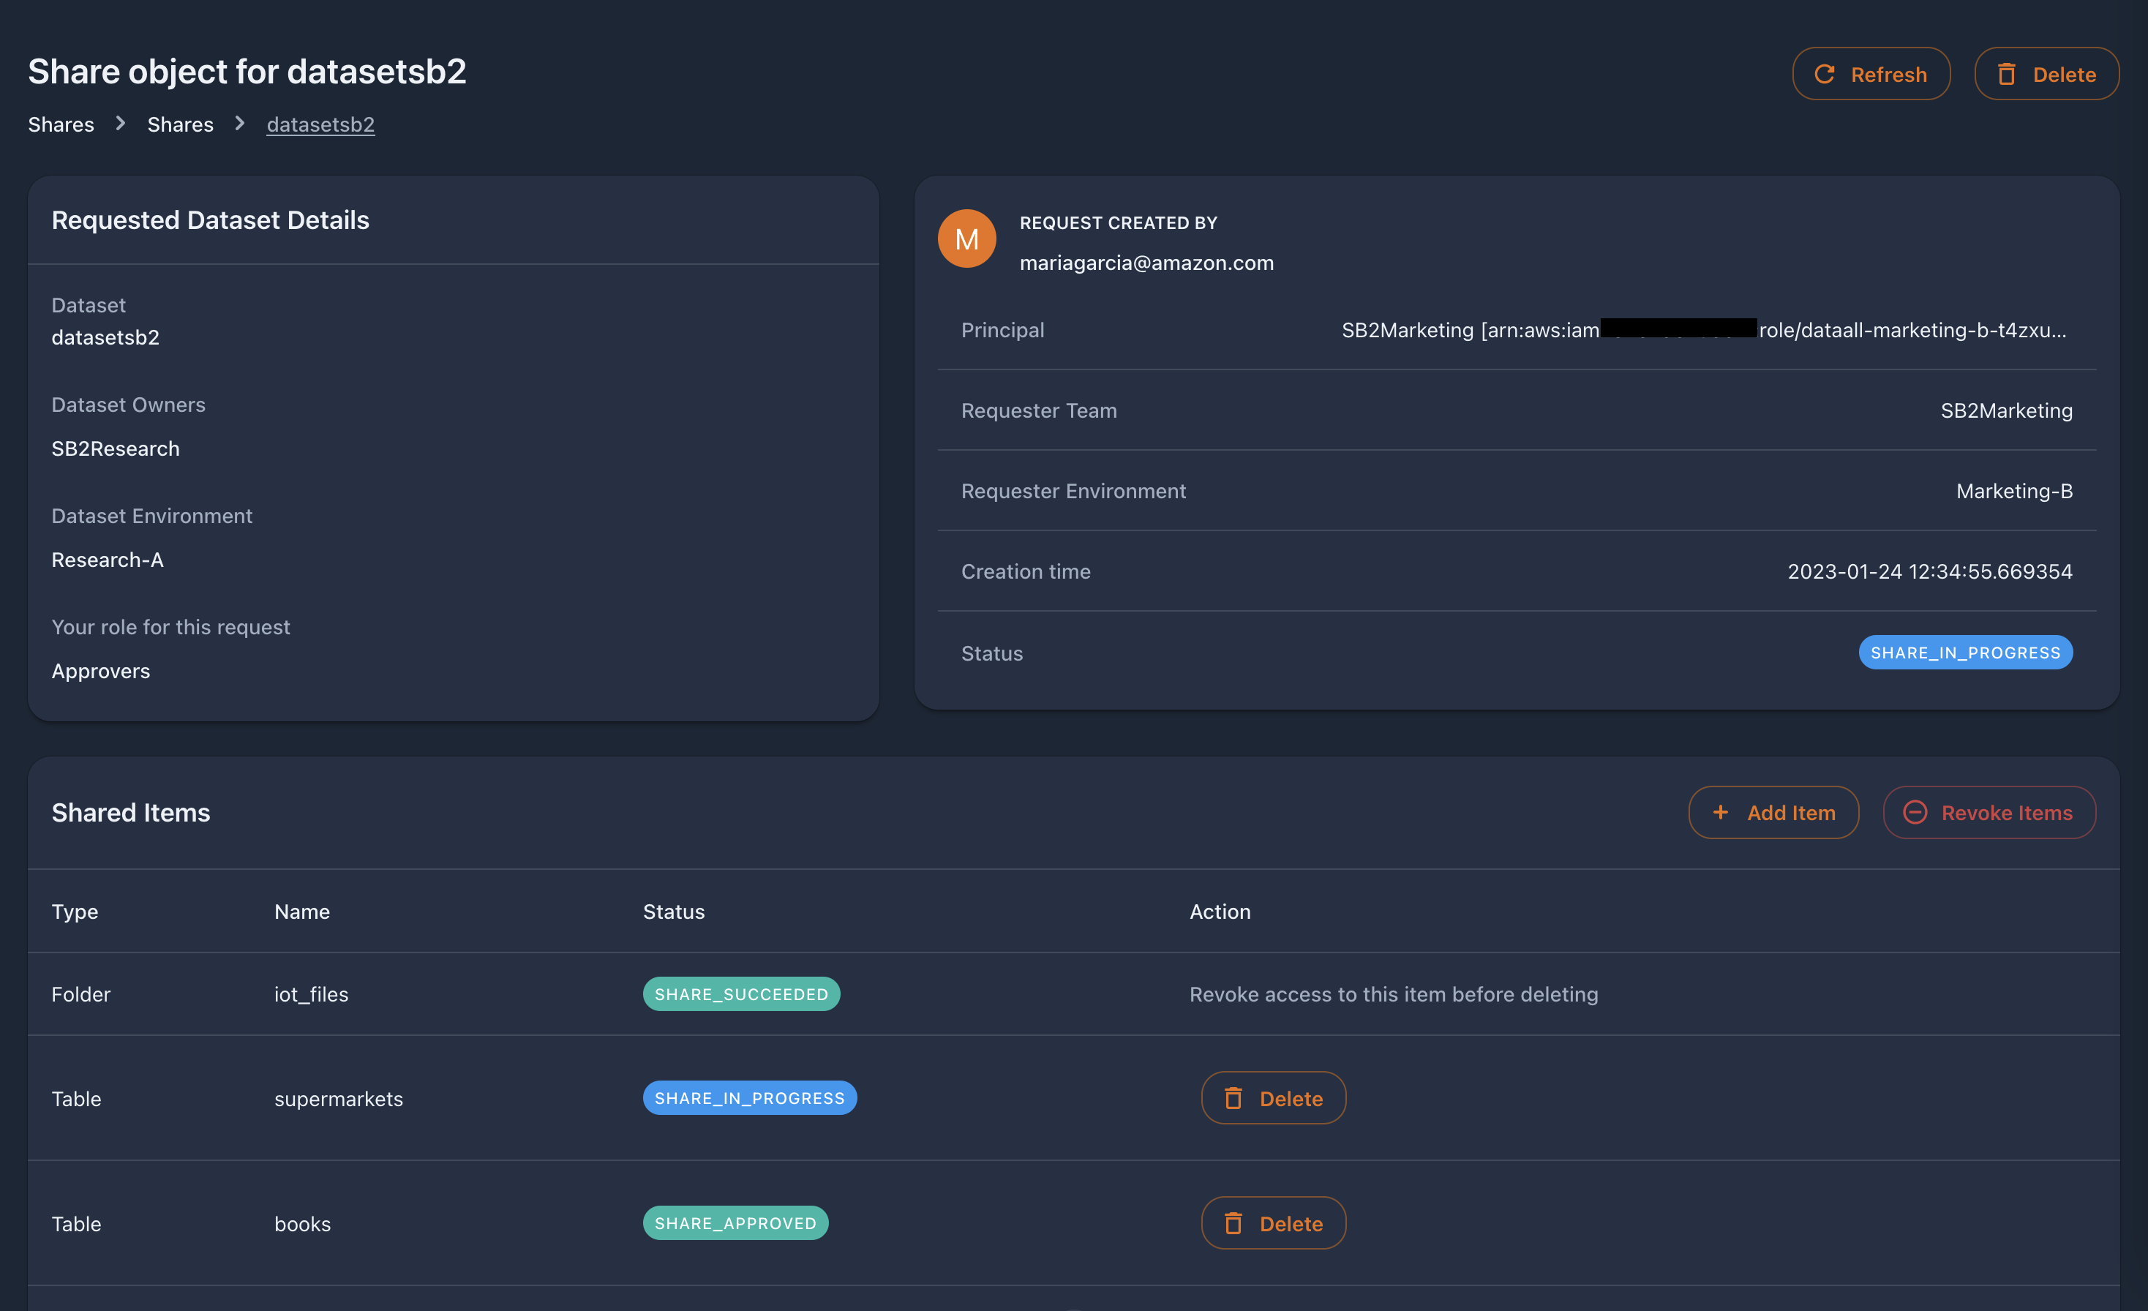Open the first Shares breadcrumb
Image resolution: width=2148 pixels, height=1311 pixels.
(61, 124)
